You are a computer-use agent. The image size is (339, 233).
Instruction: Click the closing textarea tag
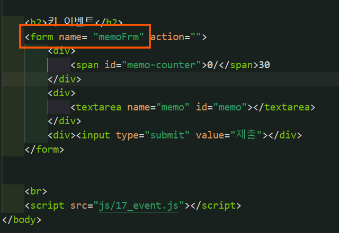point(284,107)
